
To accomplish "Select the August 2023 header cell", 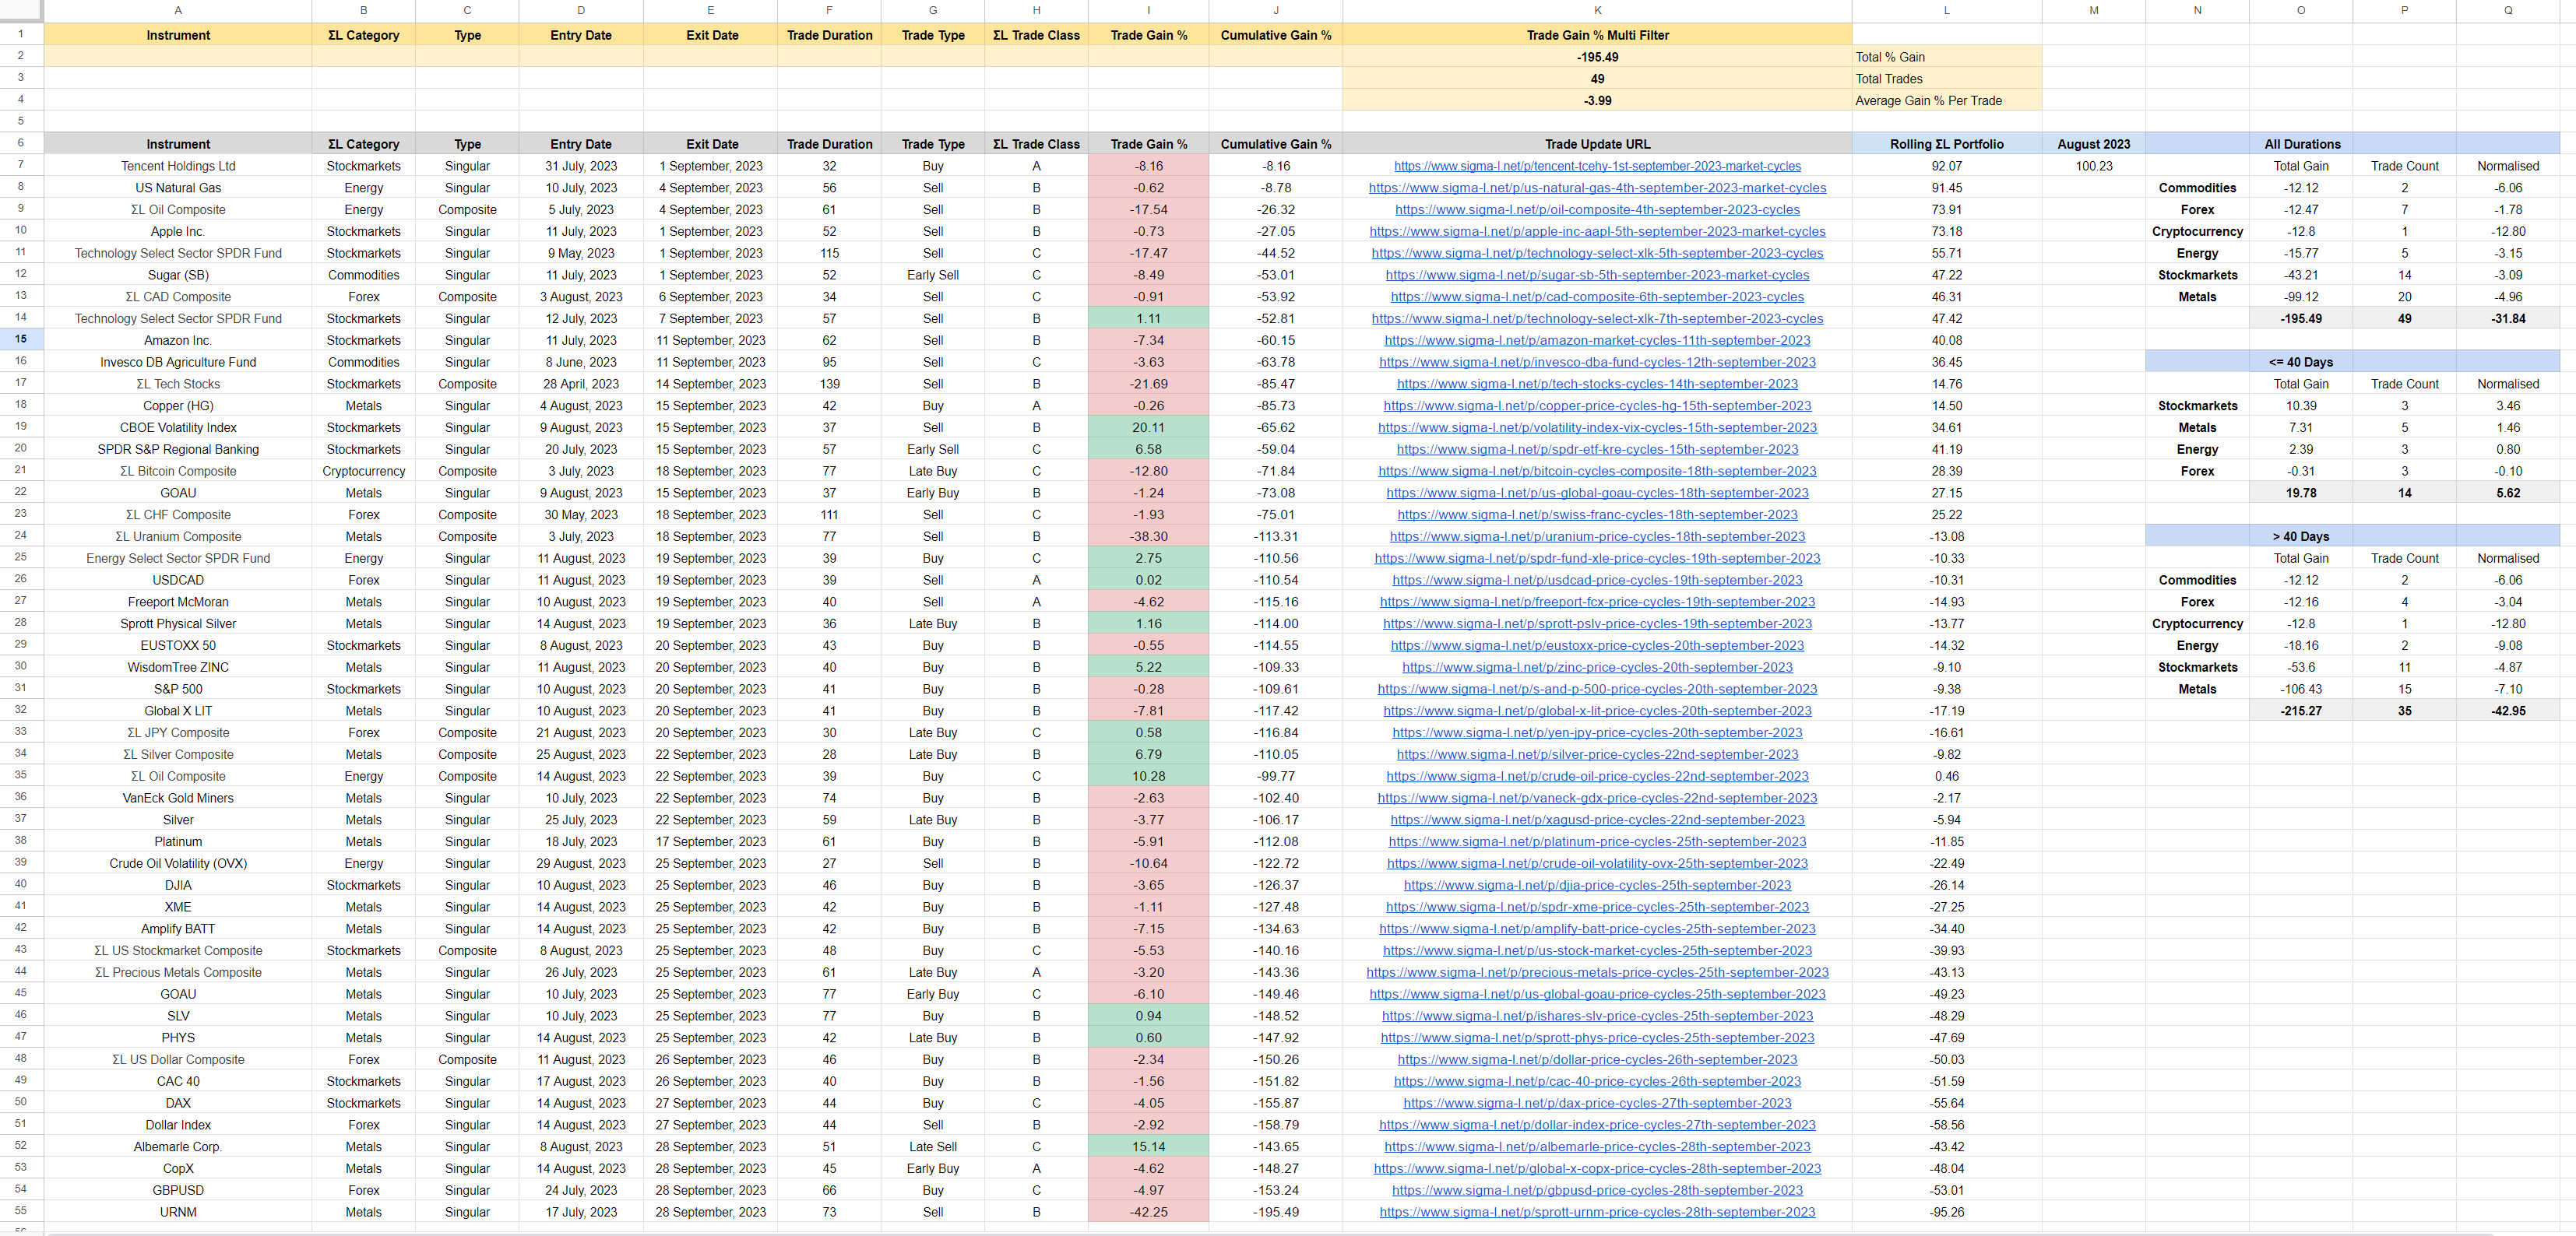I will (2093, 144).
